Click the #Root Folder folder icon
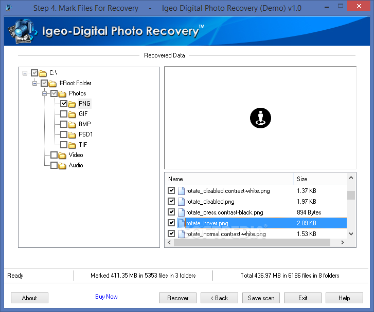The image size is (374, 312). pyautogui.click(x=52, y=83)
